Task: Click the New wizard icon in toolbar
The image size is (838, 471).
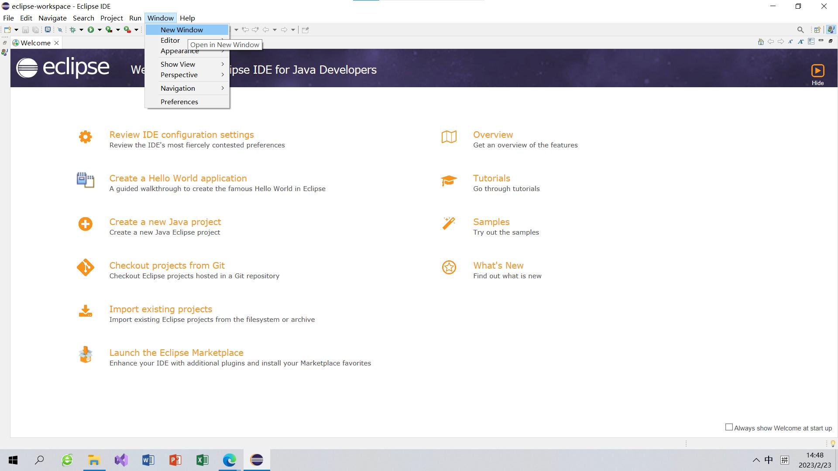Action: pos(7,30)
